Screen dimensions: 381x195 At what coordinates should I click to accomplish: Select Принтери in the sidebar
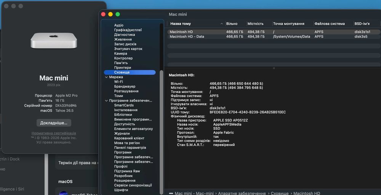(x=122, y=67)
